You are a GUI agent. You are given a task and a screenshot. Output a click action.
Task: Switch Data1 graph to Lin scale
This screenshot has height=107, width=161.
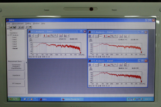pos(36,36)
